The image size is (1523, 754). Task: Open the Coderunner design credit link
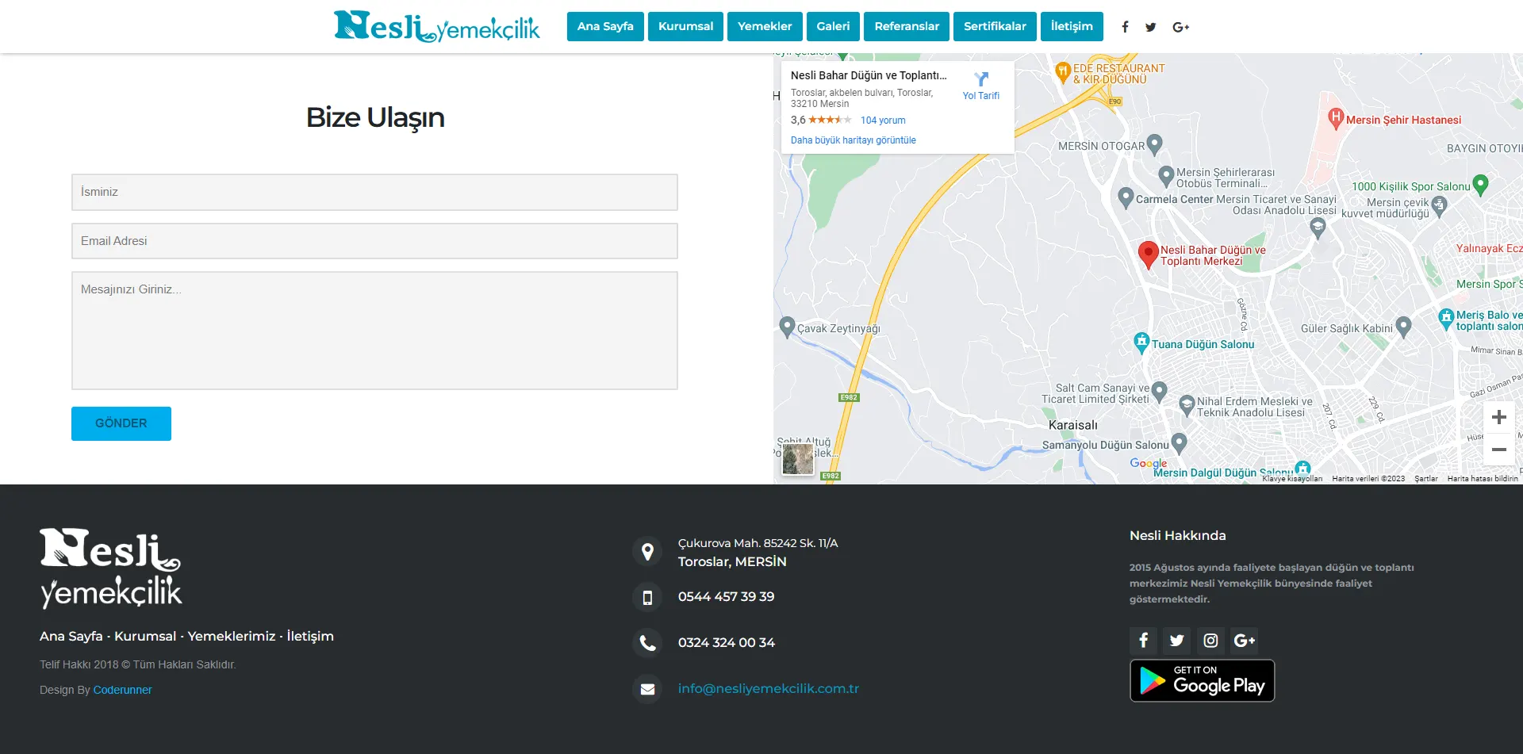click(122, 690)
